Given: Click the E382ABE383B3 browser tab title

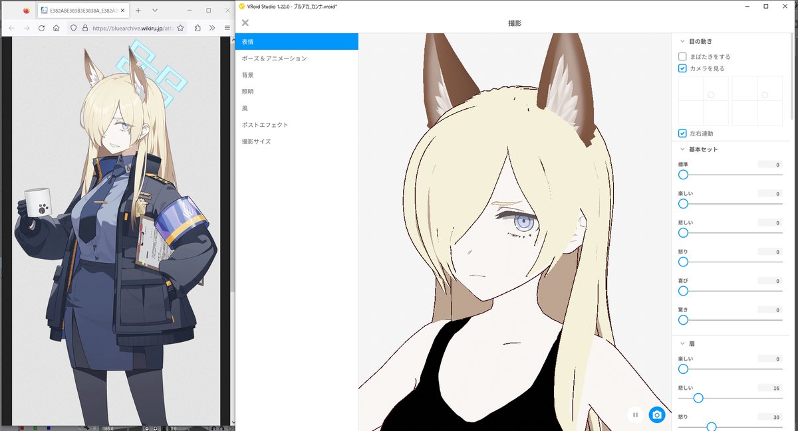Looking at the screenshot, I should click(82, 11).
